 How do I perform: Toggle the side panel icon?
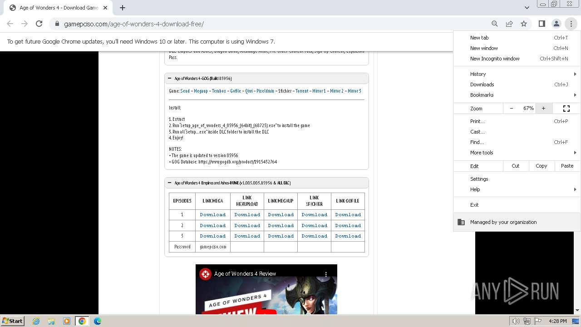click(542, 24)
